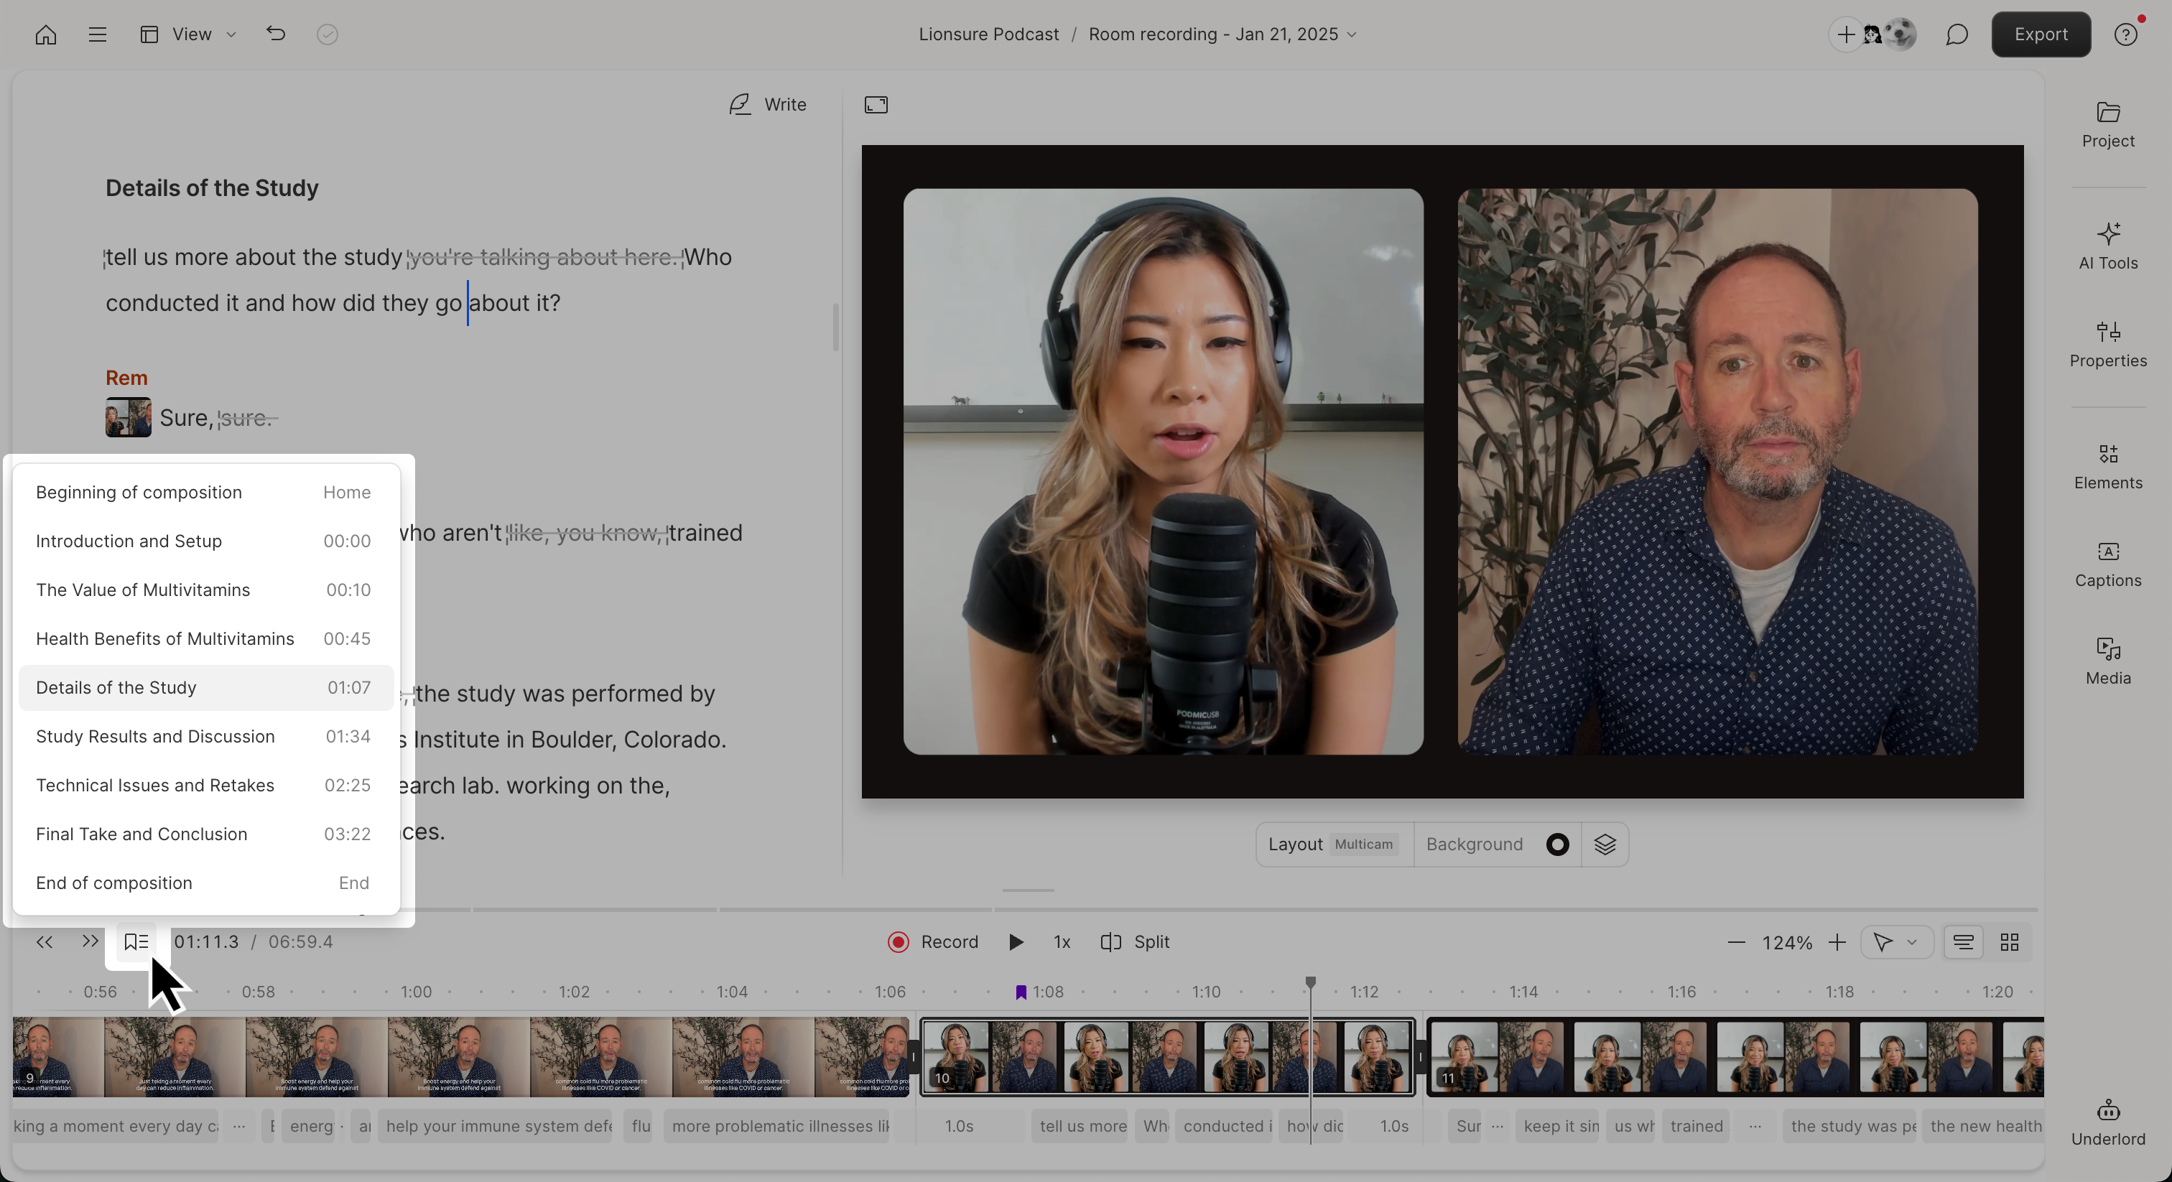Toggle the chapter markers list button

[x=136, y=941]
